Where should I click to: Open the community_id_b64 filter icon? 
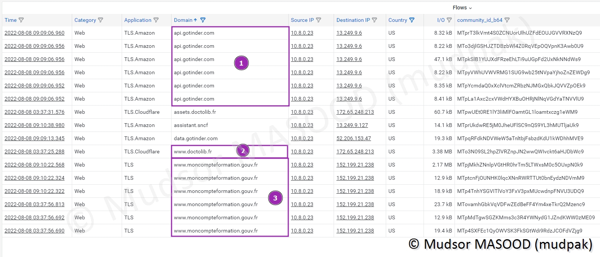[507, 20]
